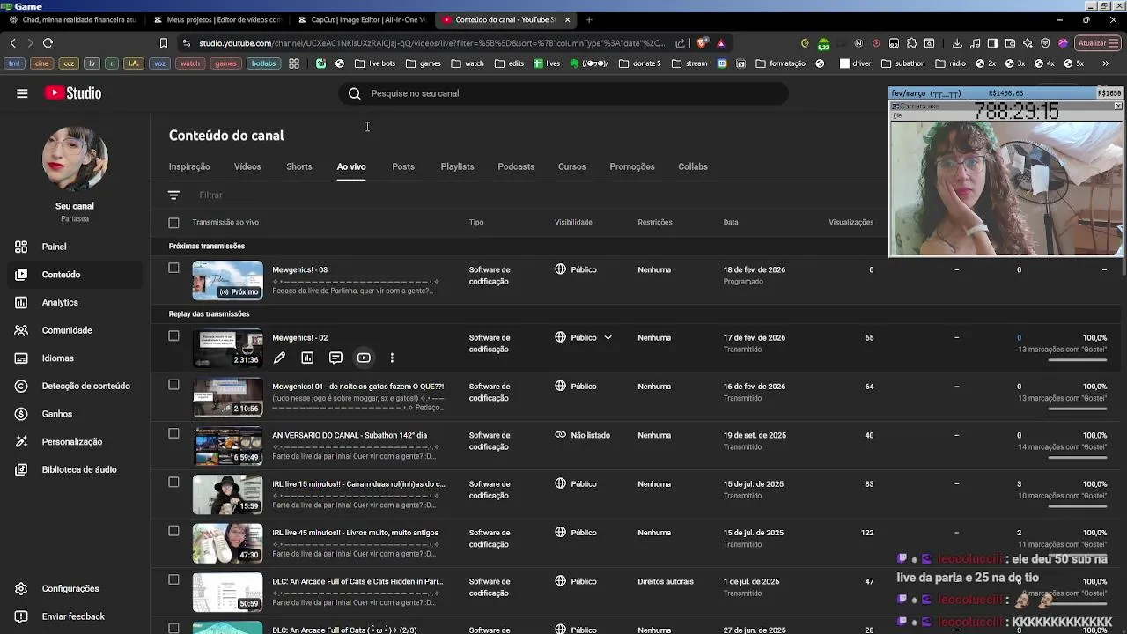Viewport: 1127px width, 634px height.
Task: Open a new browser tab
Action: point(589,19)
